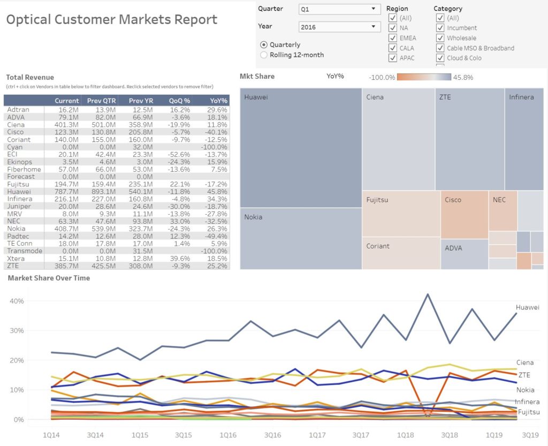
Task: Click Forecast row label in revenue table
Action: 21,177
